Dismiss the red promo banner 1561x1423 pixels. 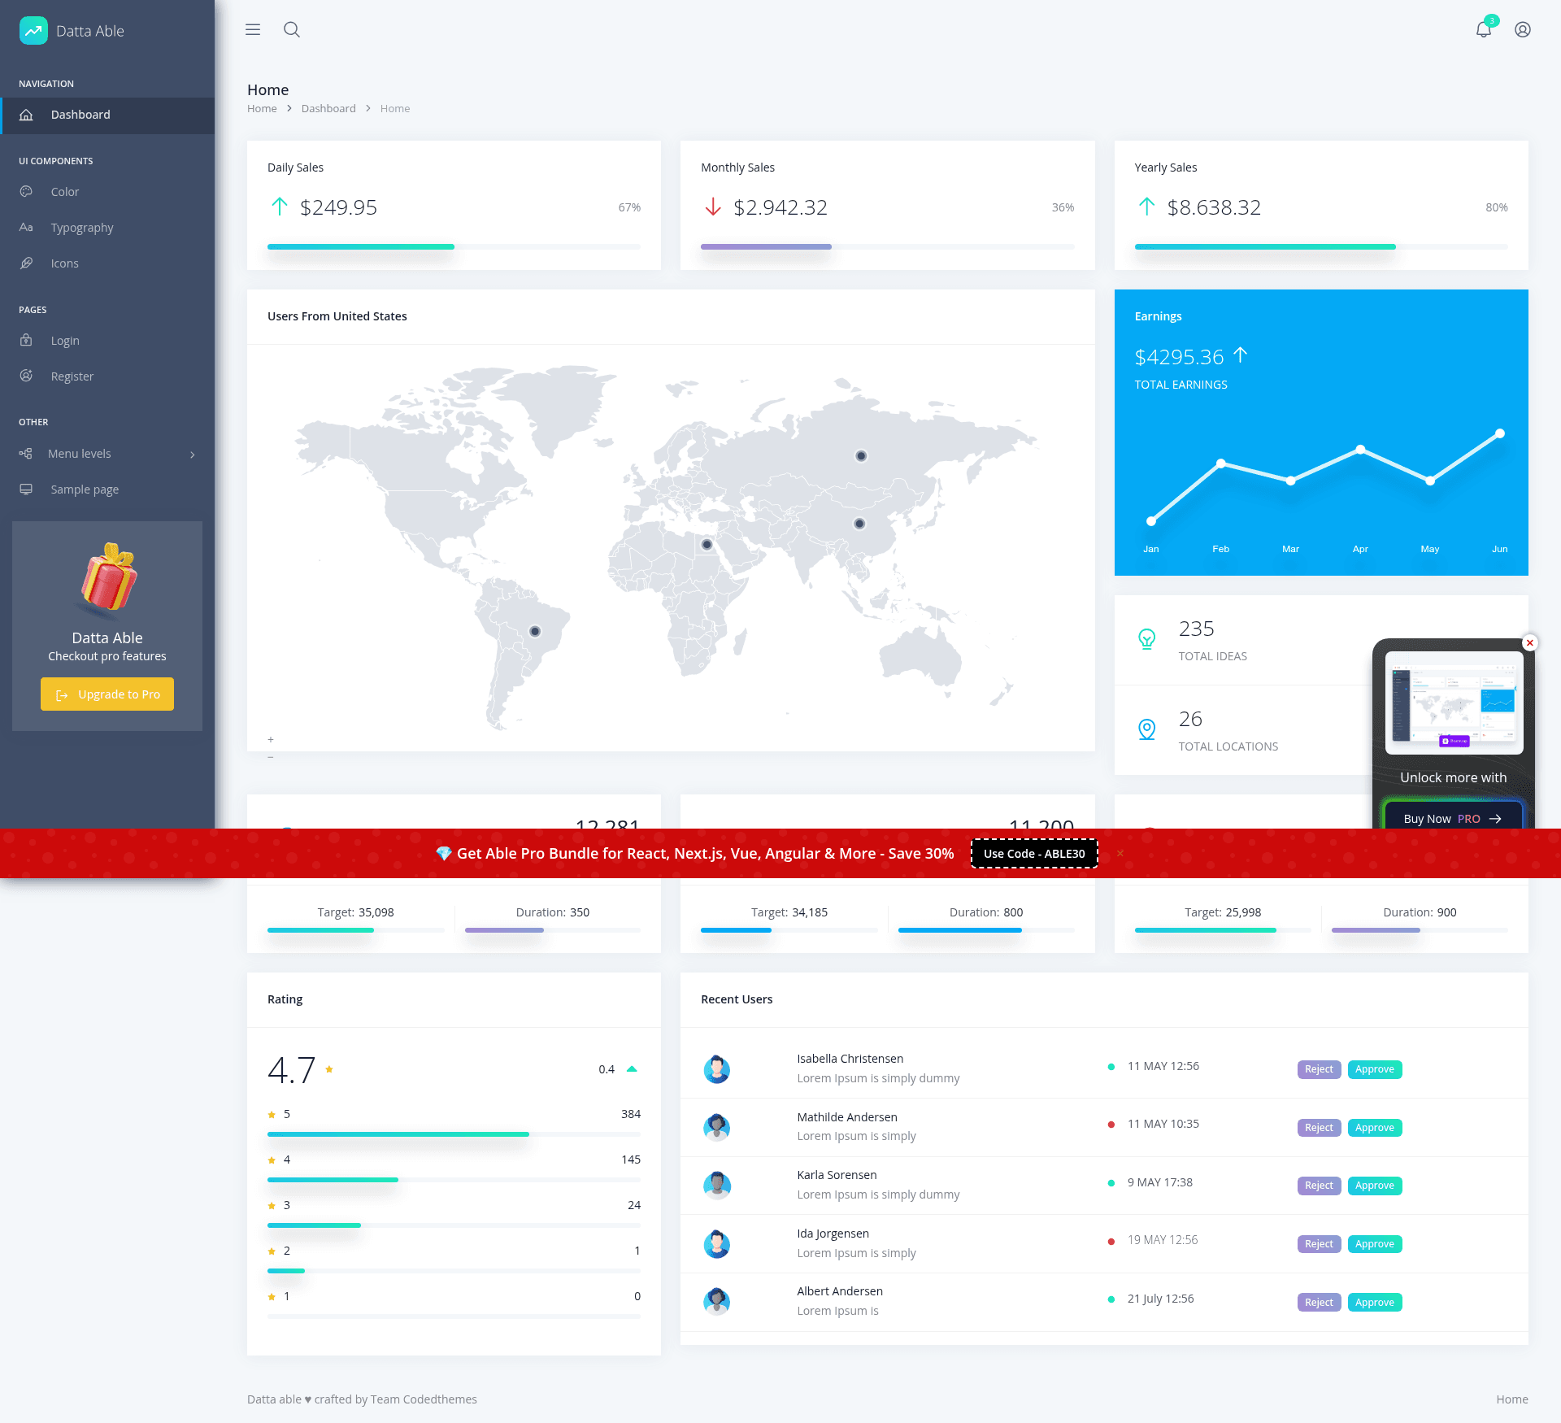(1120, 853)
